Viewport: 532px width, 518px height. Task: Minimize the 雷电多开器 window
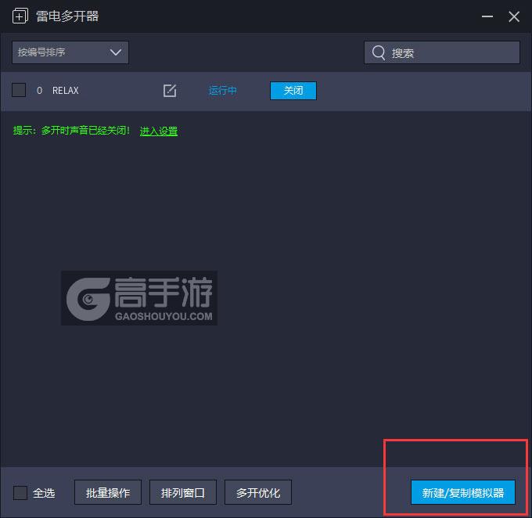pyautogui.click(x=487, y=16)
